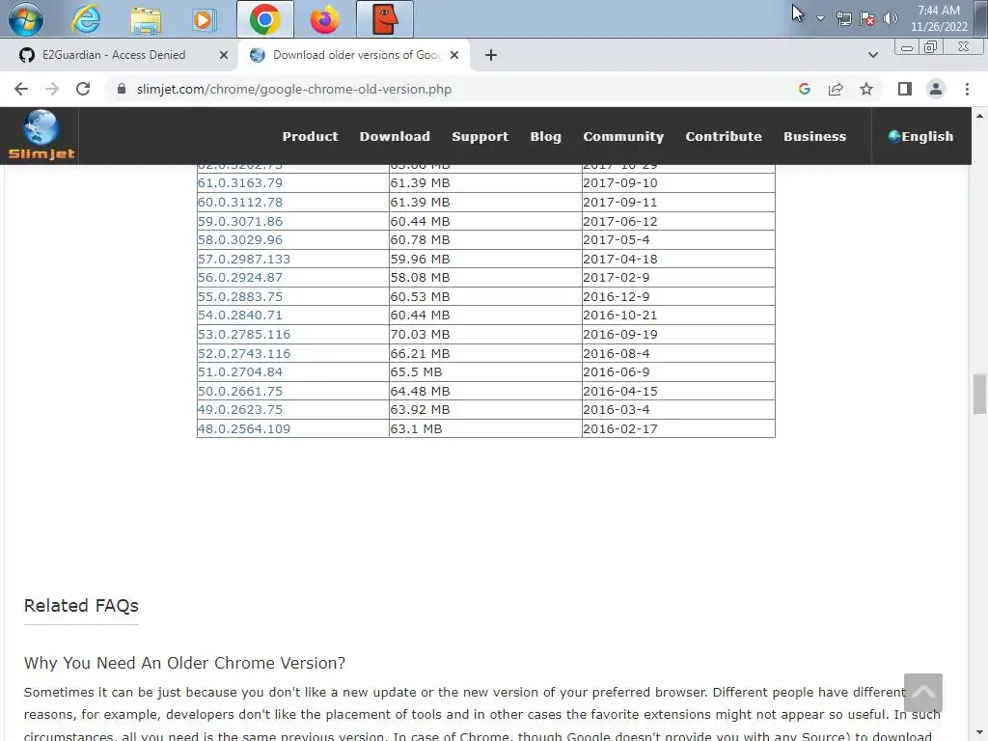Viewport: 988px width, 741px height.
Task: Toggle the Chrome side panel
Action: pyautogui.click(x=905, y=89)
